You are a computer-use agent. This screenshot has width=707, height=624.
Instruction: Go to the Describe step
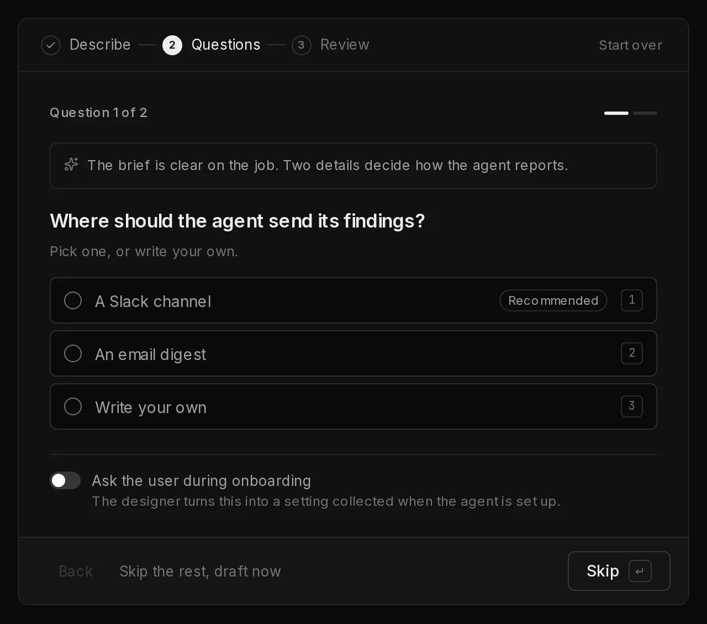(x=100, y=45)
